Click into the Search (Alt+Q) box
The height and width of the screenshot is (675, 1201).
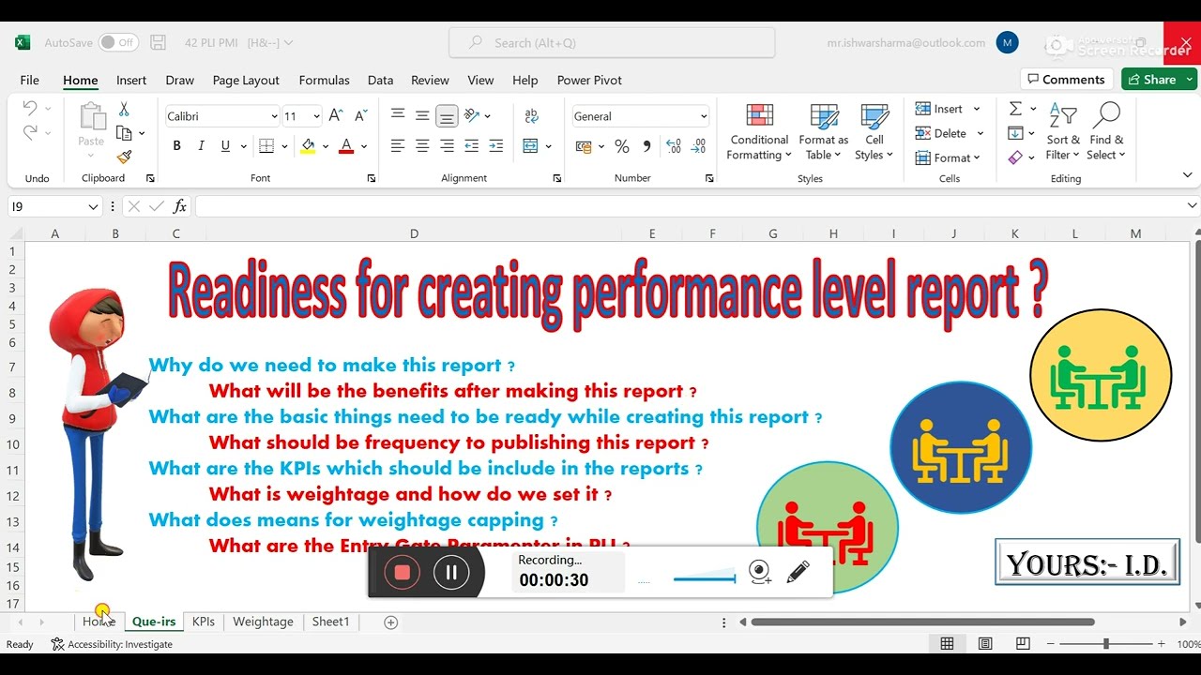[612, 42]
